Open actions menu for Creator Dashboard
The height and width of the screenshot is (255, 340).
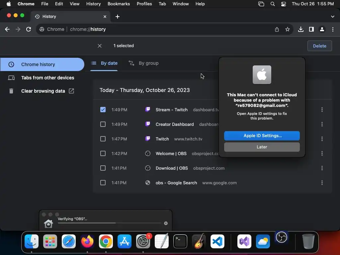(322, 124)
